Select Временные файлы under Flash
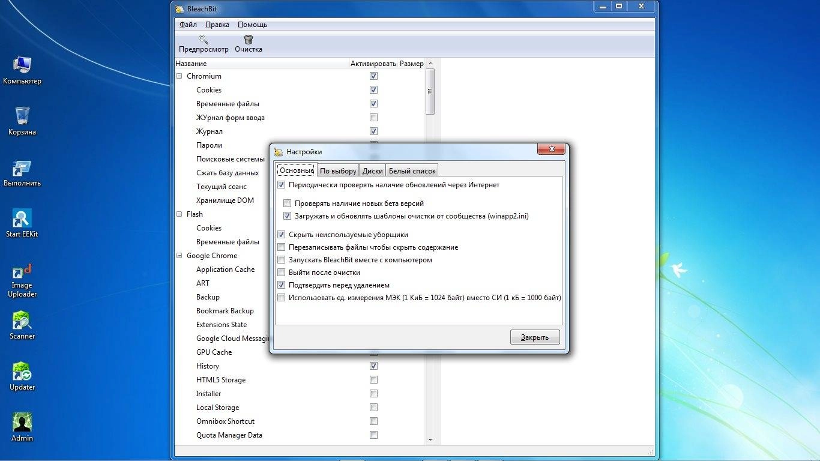The height and width of the screenshot is (461, 820). click(228, 242)
